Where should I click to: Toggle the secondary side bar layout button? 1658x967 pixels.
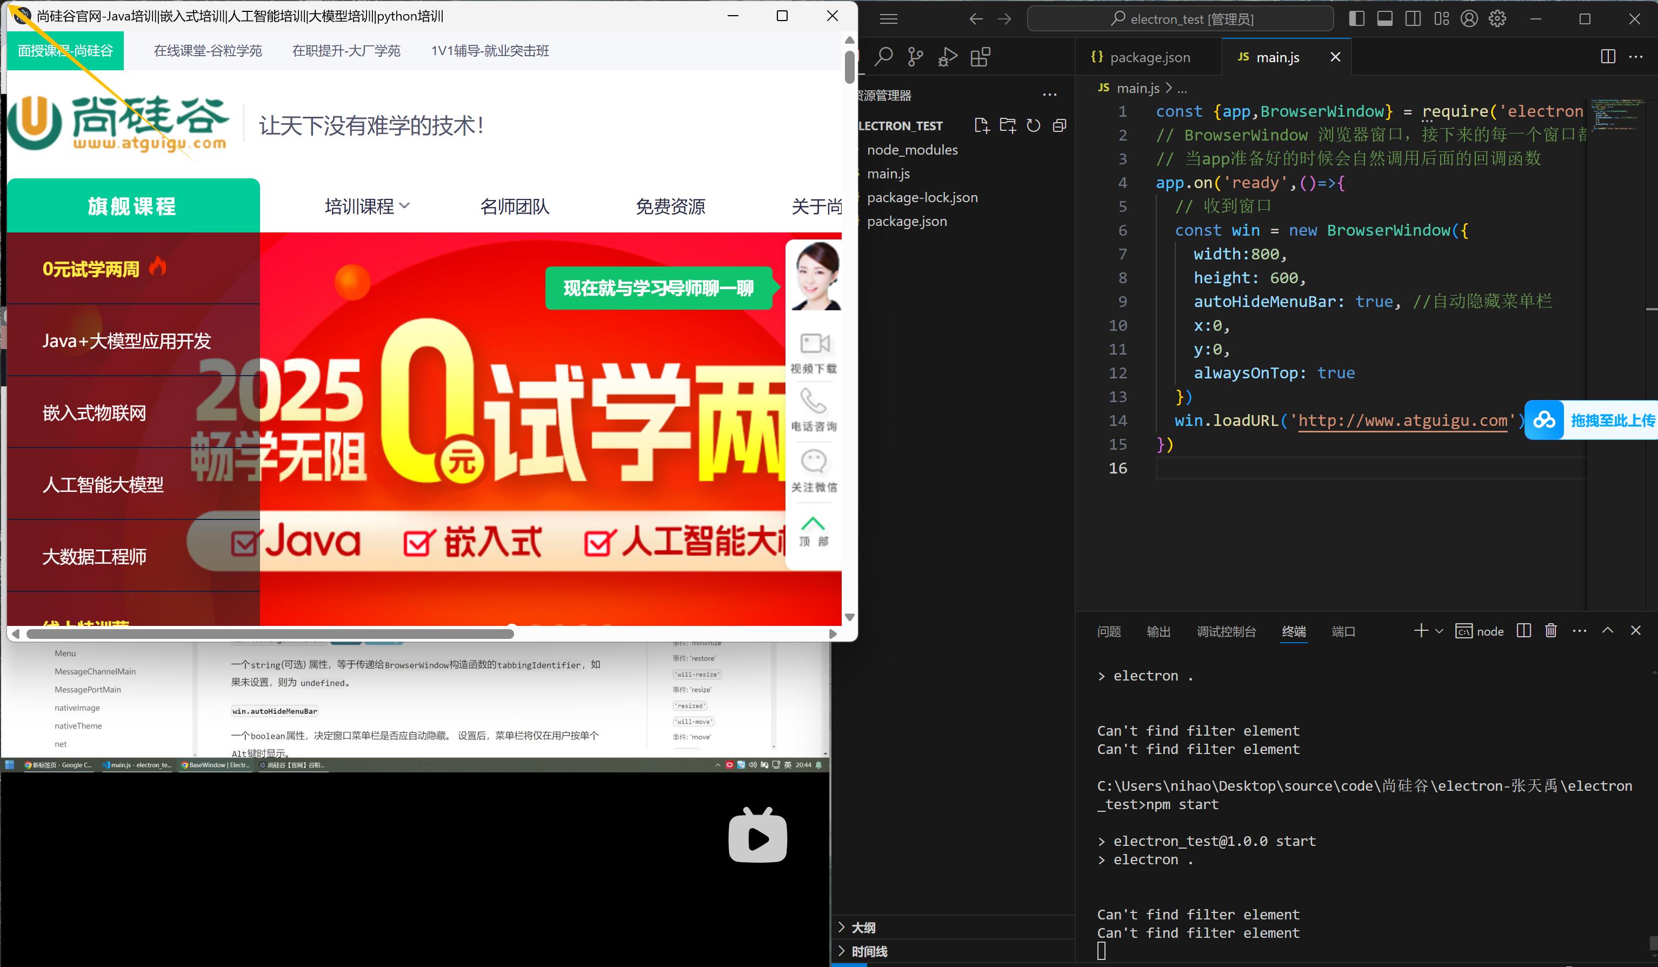1413,19
